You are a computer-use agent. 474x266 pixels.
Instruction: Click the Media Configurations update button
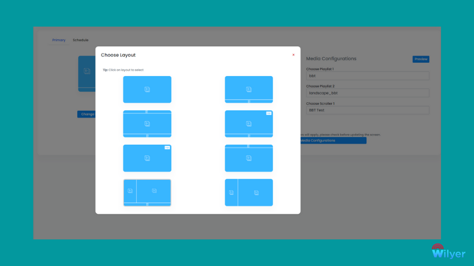pyautogui.click(x=333, y=140)
